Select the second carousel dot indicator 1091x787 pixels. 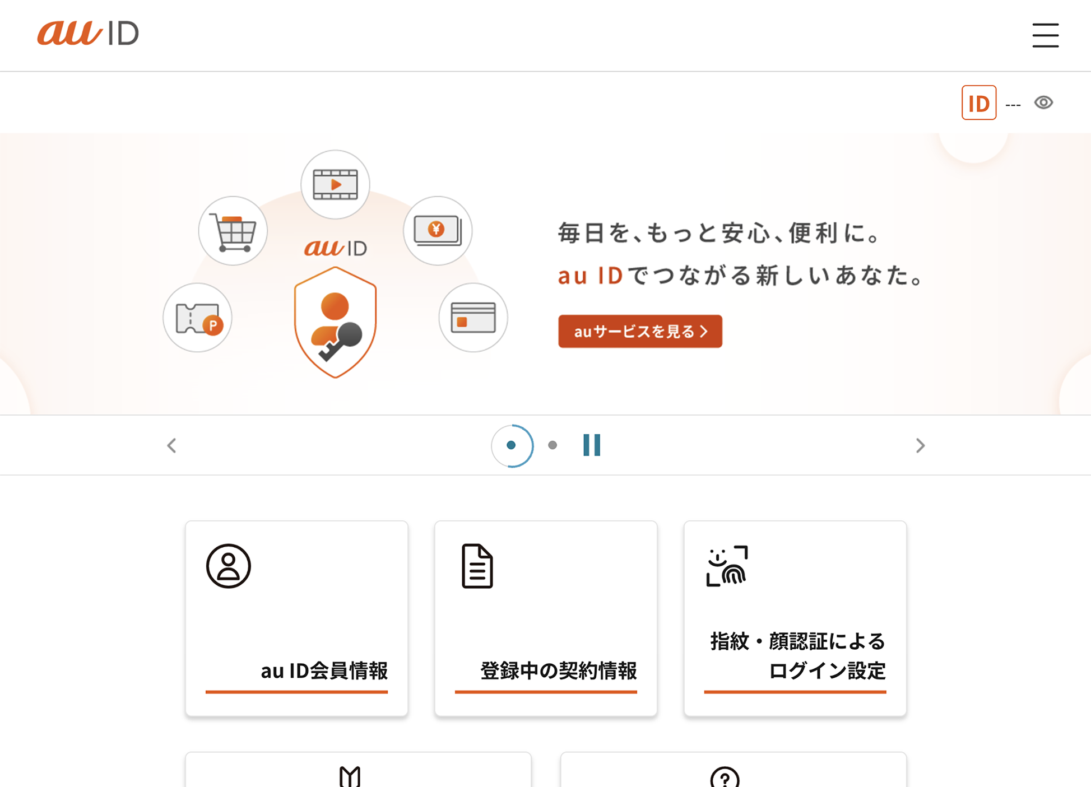pyautogui.click(x=553, y=445)
